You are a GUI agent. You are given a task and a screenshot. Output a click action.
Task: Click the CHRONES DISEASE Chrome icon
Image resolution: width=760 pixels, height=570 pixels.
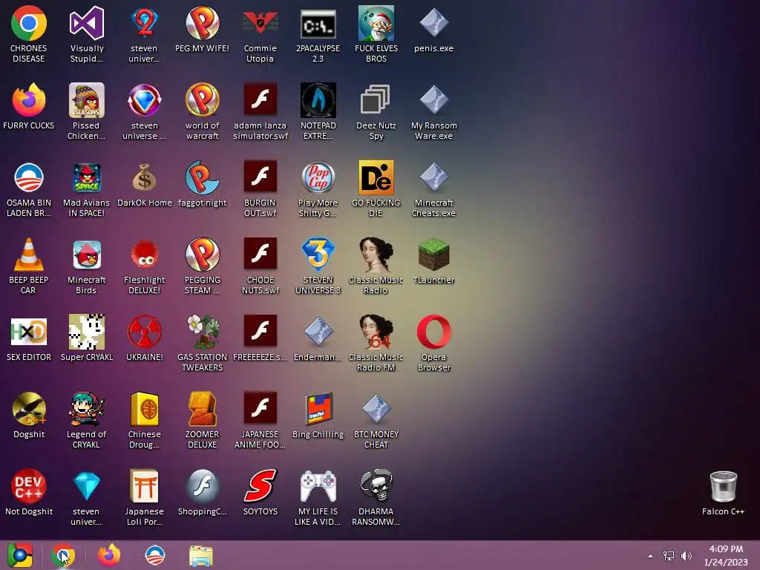pos(29,23)
